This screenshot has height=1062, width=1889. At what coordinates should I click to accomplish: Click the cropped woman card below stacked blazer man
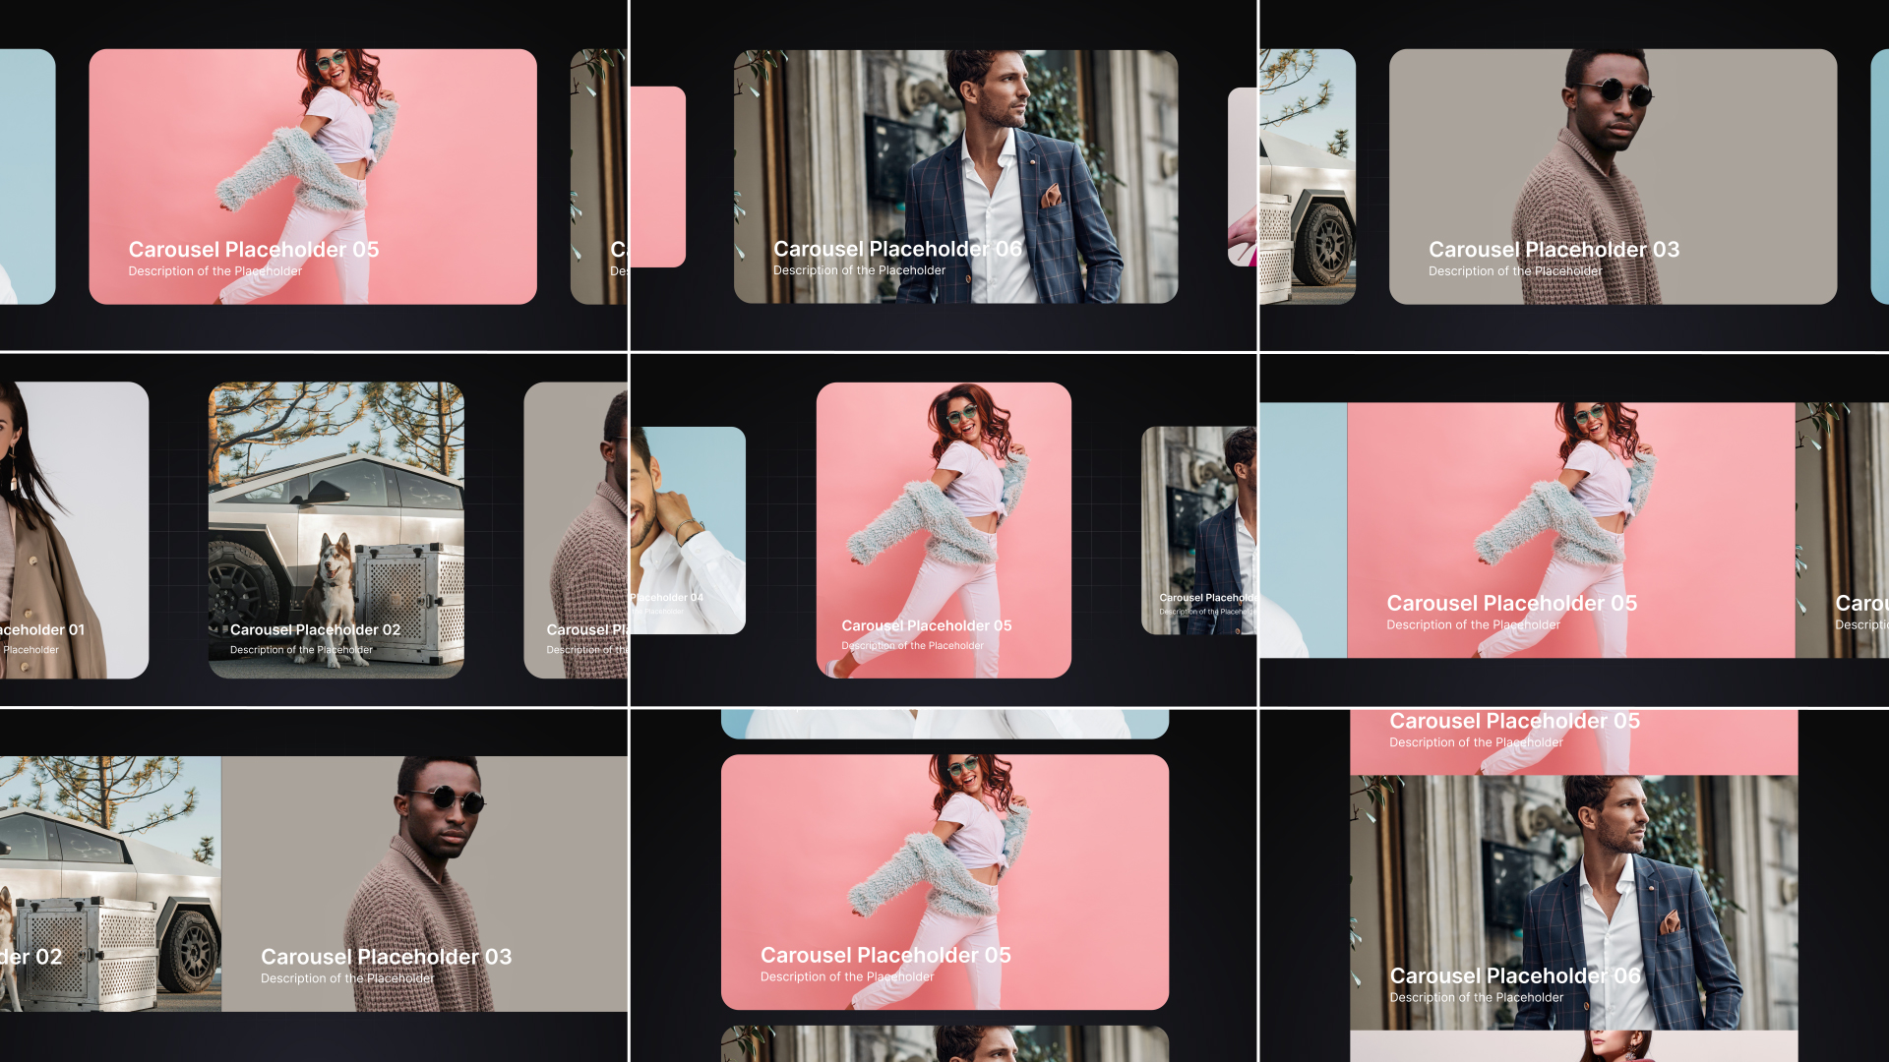coord(1574,1046)
